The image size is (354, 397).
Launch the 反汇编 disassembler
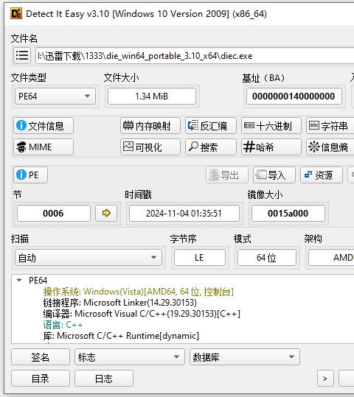click(x=211, y=126)
